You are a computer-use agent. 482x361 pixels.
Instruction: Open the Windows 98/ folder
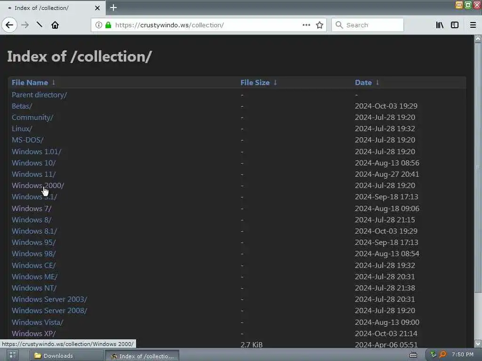[x=34, y=254]
